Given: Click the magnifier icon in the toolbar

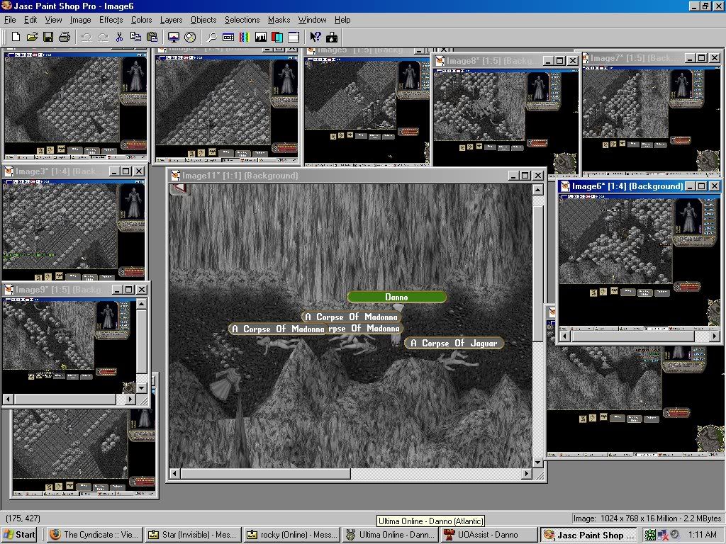Looking at the screenshot, I should coord(211,37).
